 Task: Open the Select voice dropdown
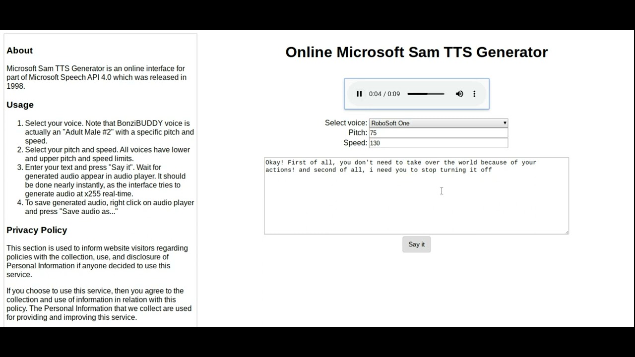439,123
